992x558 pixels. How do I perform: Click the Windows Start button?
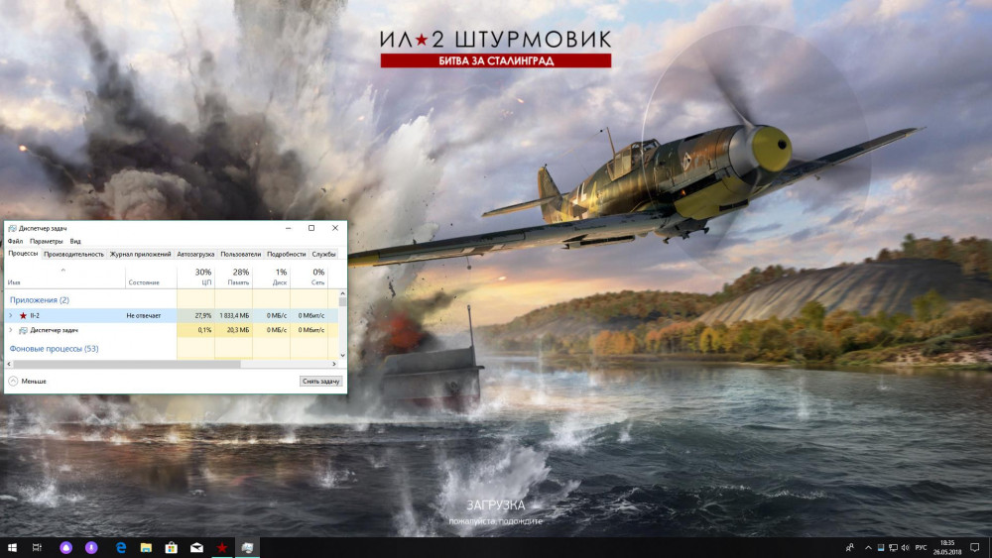point(11,547)
